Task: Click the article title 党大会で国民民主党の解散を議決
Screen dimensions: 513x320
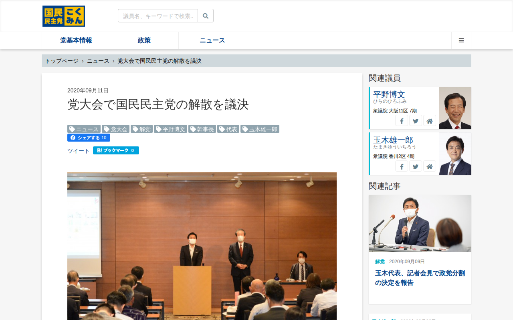Action: 158,104
